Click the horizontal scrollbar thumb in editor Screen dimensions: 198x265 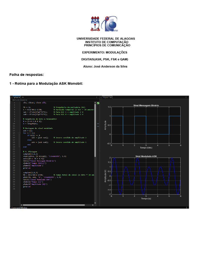click(54, 205)
